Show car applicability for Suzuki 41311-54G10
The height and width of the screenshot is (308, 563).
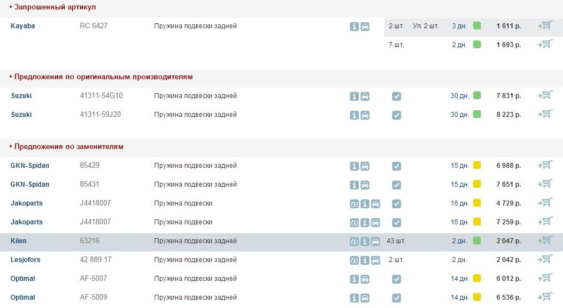(x=365, y=96)
